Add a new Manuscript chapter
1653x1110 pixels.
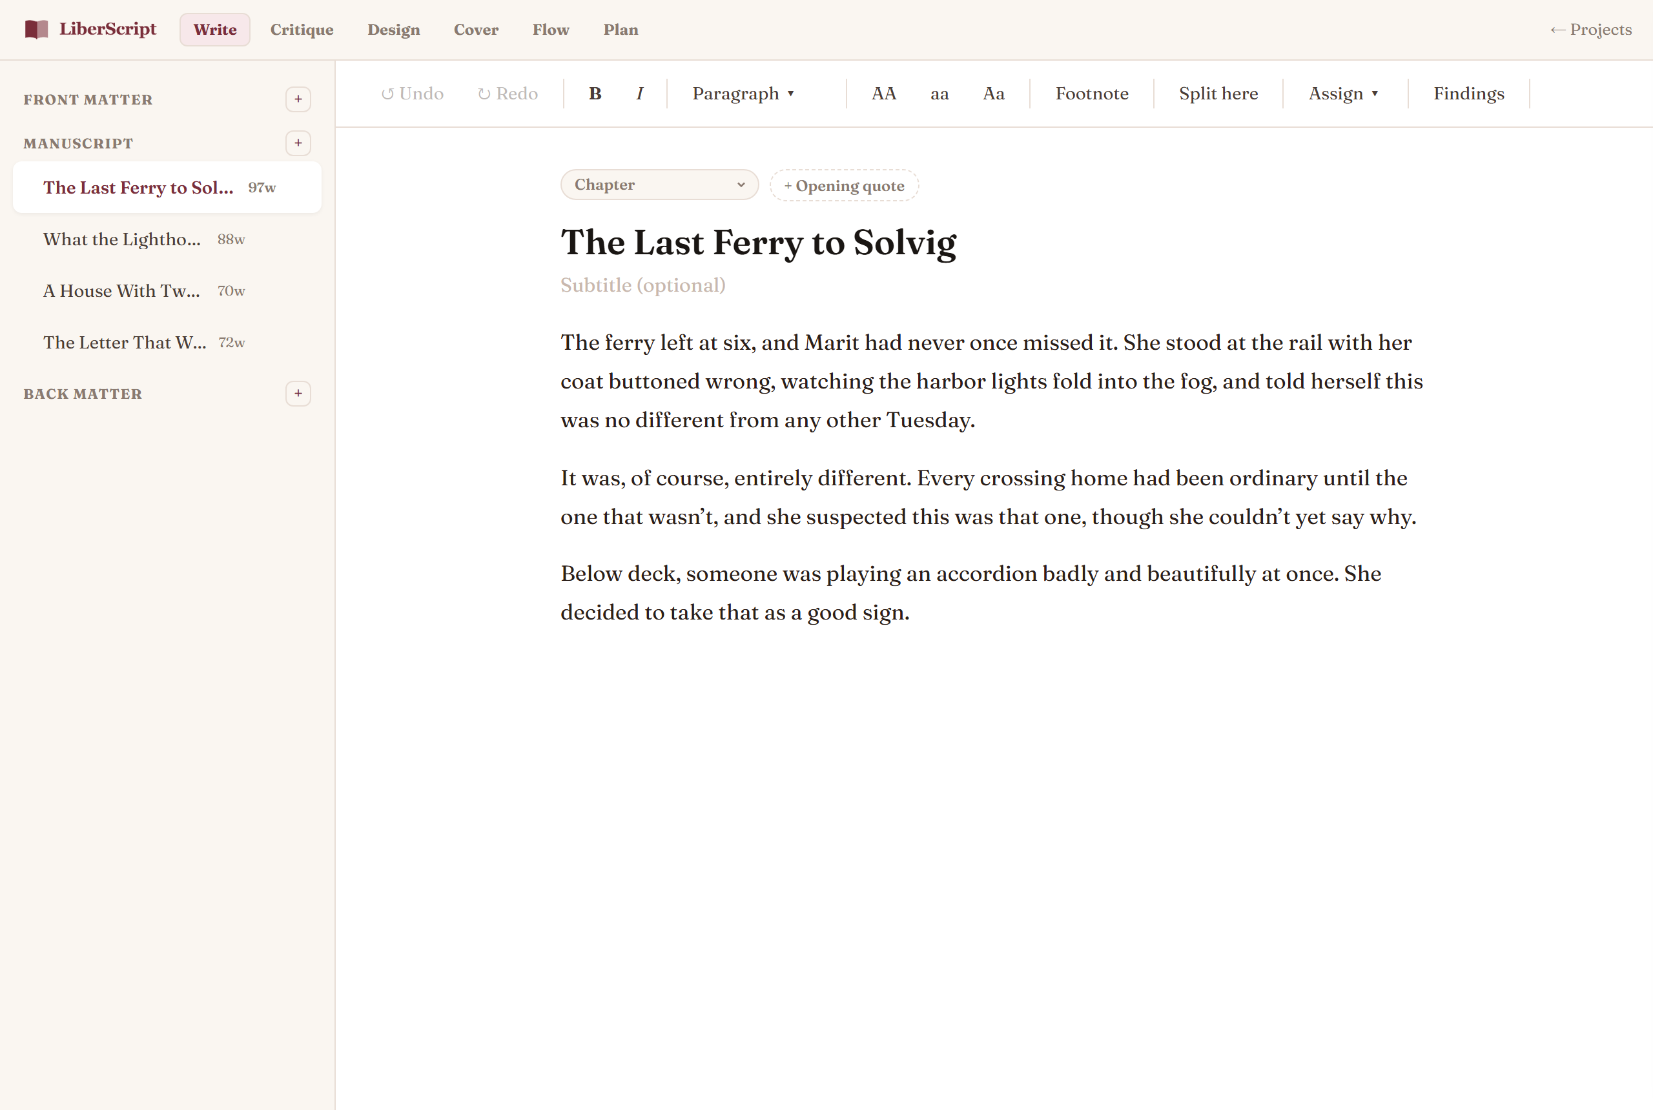tap(298, 143)
